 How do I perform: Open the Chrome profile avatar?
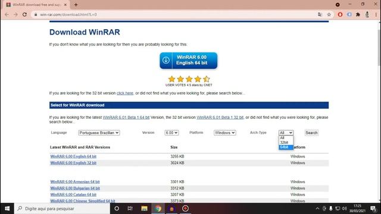367,14
